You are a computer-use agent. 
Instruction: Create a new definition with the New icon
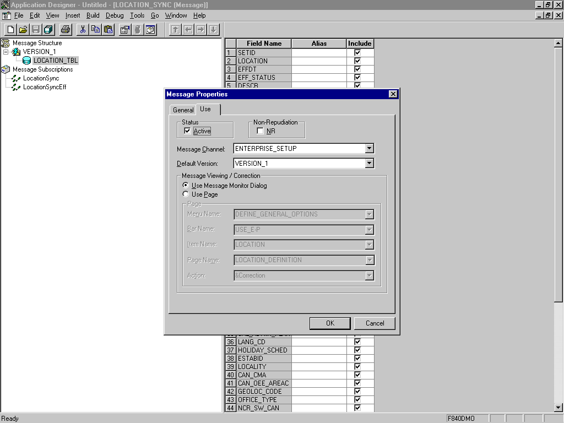10,29
